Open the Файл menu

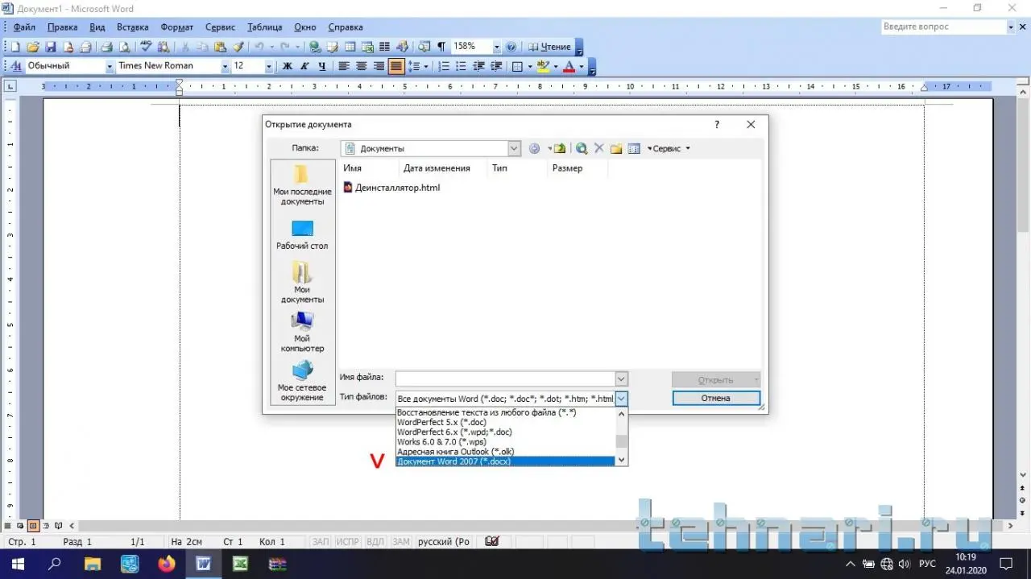point(24,27)
